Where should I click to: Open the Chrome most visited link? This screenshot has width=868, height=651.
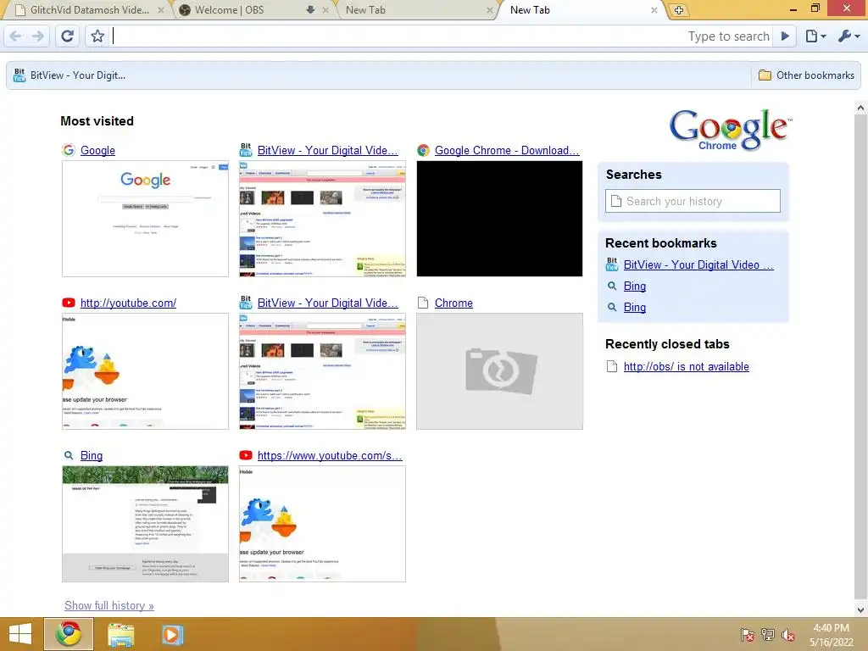pos(453,303)
